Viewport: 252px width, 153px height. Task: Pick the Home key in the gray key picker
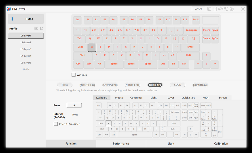coord(190,112)
